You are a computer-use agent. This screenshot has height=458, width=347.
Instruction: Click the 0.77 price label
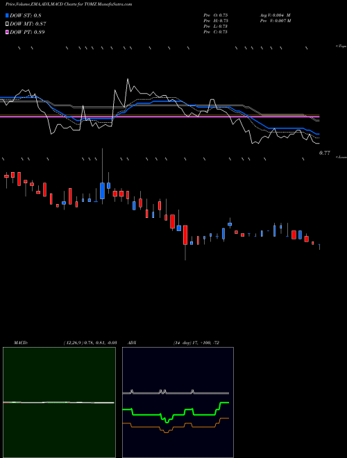coord(325,153)
